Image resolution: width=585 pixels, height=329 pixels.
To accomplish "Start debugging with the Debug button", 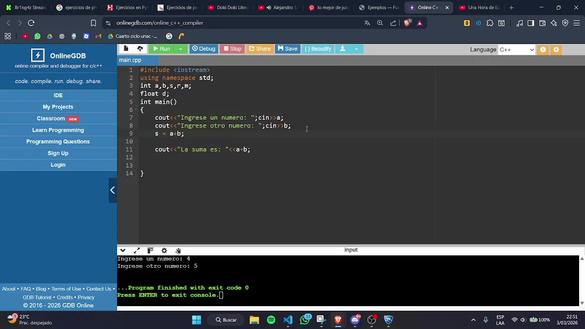I will 203,49.
